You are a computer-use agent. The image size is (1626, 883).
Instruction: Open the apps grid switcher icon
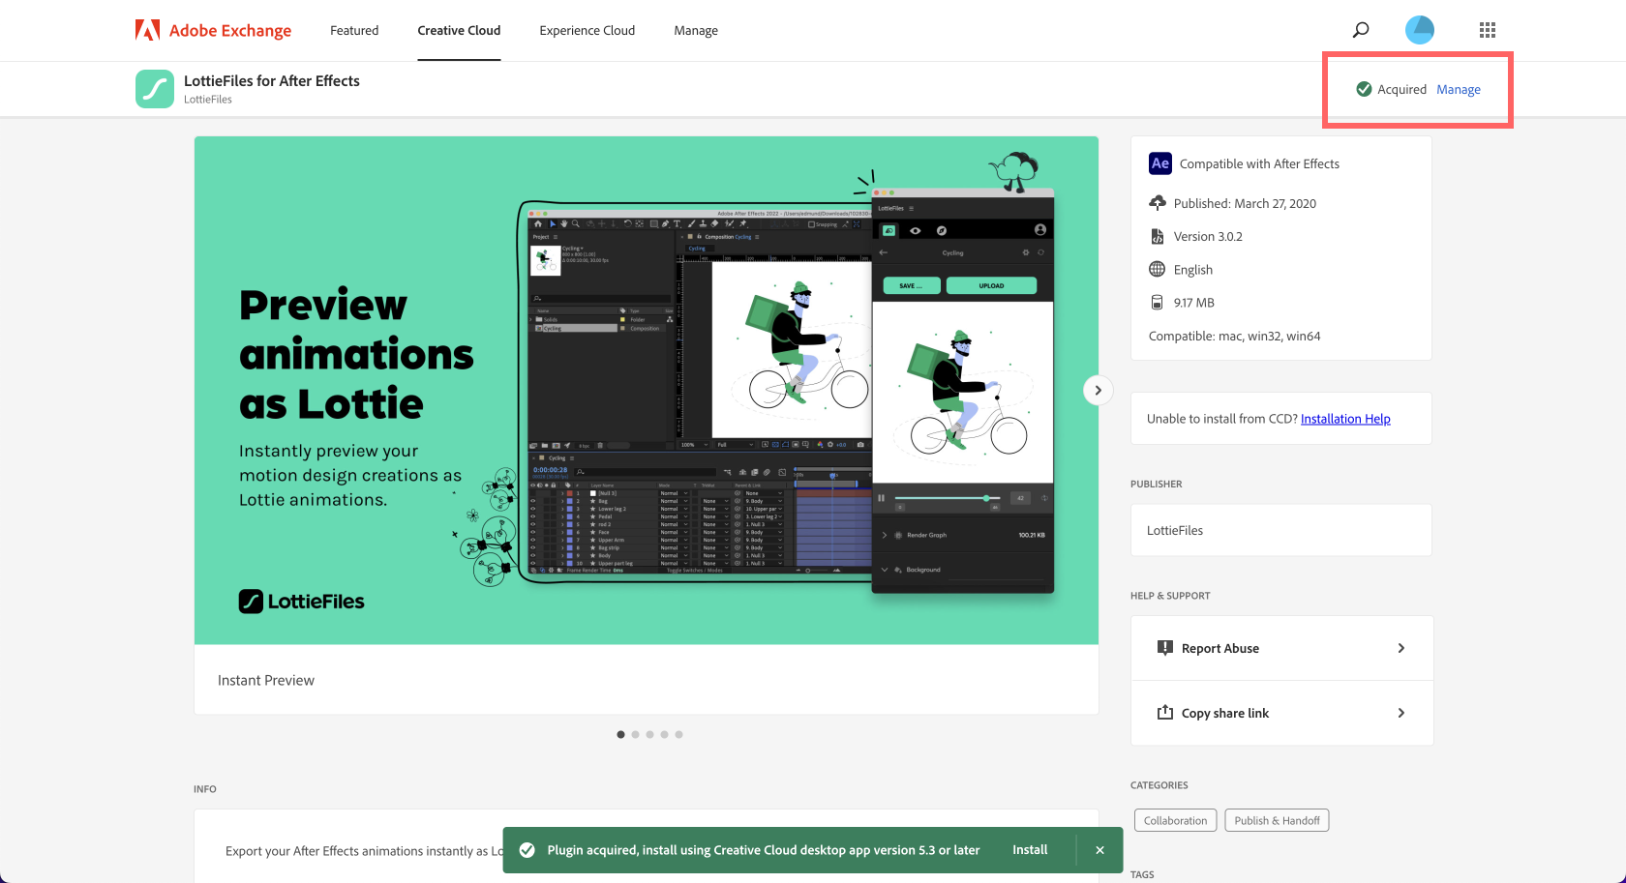click(1488, 30)
